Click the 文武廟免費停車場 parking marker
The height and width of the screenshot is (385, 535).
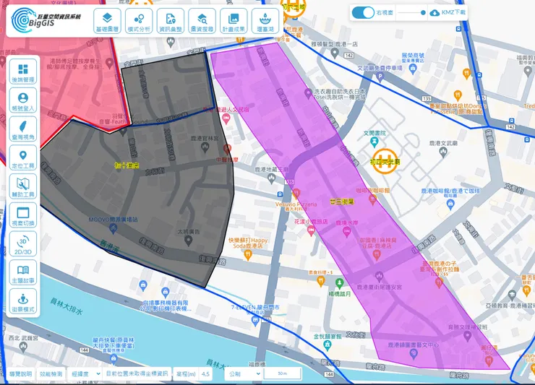(380, 77)
